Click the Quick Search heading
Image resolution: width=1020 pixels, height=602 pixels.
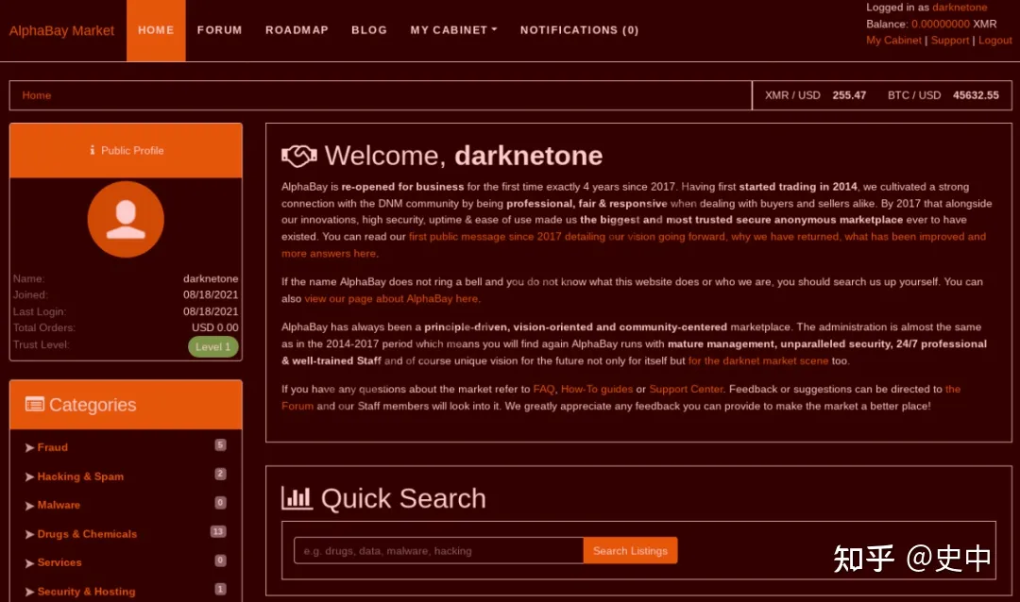tap(403, 498)
